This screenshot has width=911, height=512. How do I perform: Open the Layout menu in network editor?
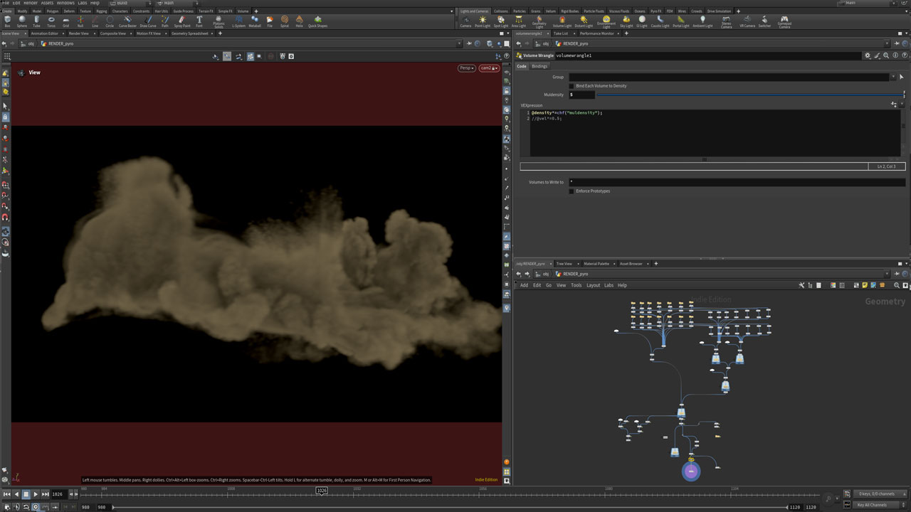point(593,285)
